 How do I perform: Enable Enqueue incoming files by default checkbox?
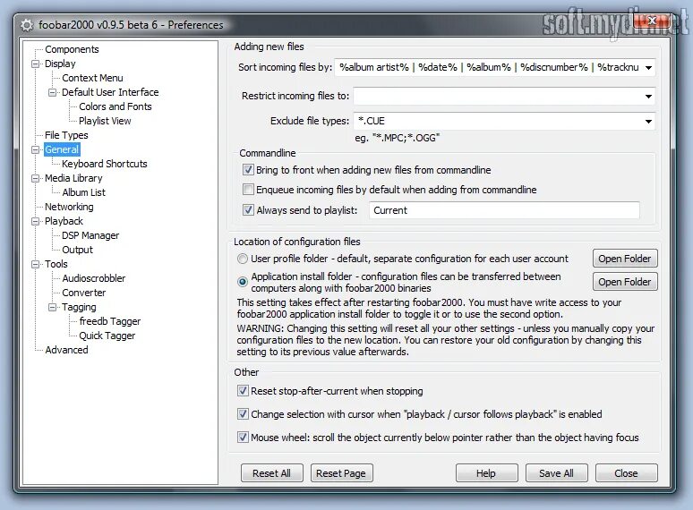point(248,190)
